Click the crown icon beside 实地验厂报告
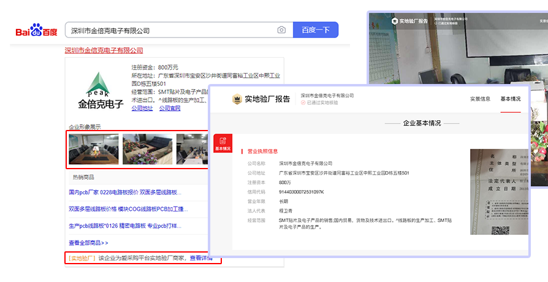 pos(237,99)
